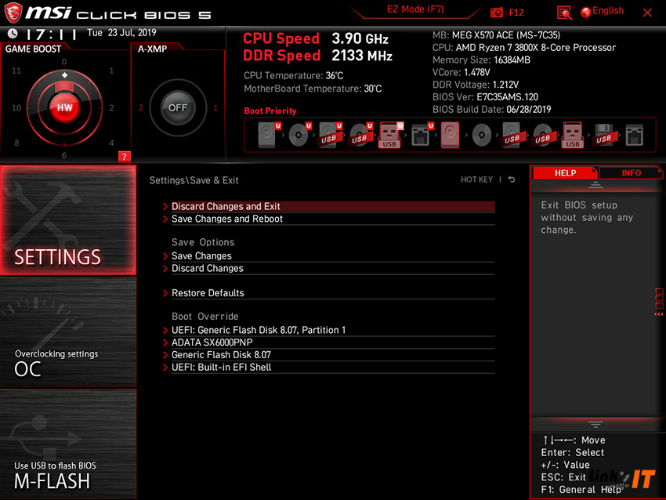Boot override to non-UEFI Generic Flash Disk 8.07
Viewport: 666px width, 500px height.
(333, 355)
